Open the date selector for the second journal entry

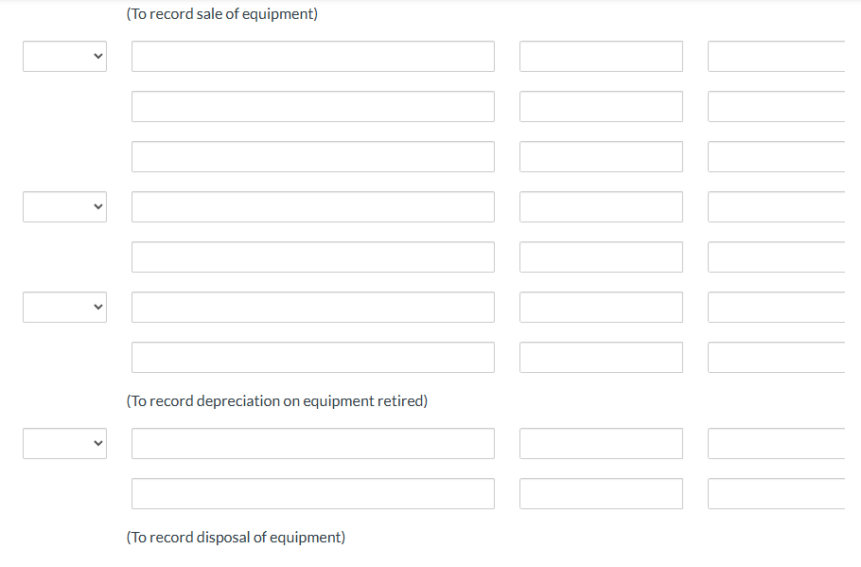tap(64, 206)
